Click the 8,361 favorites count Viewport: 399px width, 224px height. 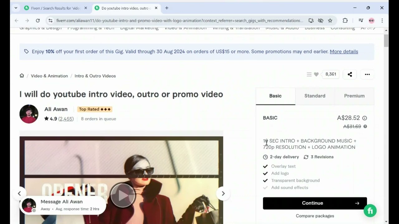pos(331,74)
